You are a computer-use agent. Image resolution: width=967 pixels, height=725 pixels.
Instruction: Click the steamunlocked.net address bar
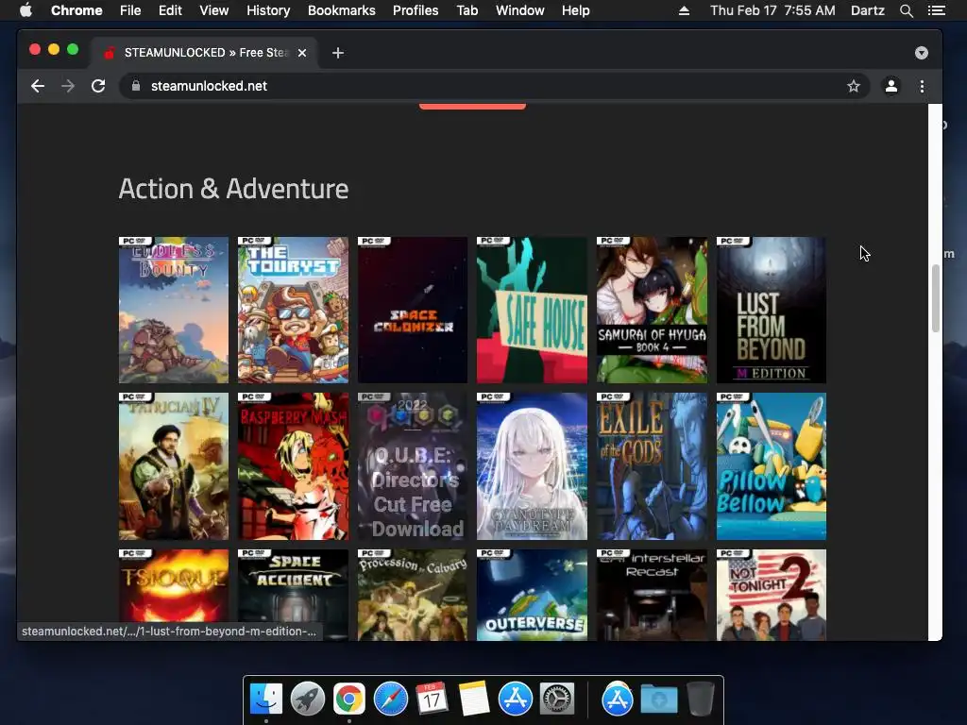pos(493,86)
